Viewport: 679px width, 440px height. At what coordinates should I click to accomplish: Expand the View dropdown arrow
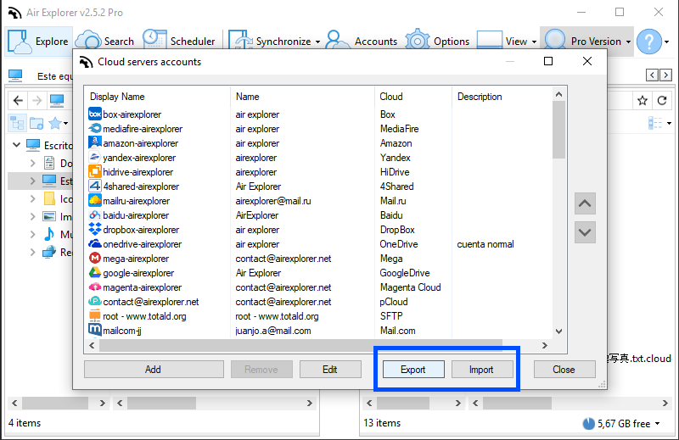click(534, 42)
